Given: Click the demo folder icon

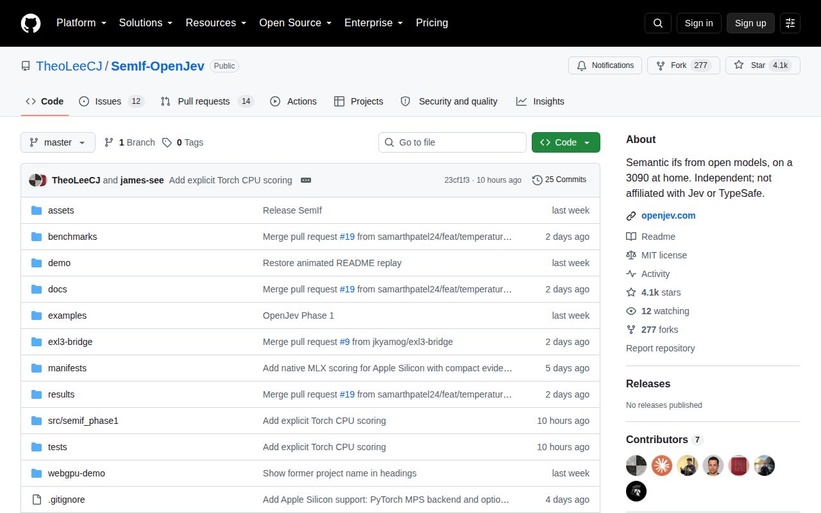Looking at the screenshot, I should (x=37, y=263).
